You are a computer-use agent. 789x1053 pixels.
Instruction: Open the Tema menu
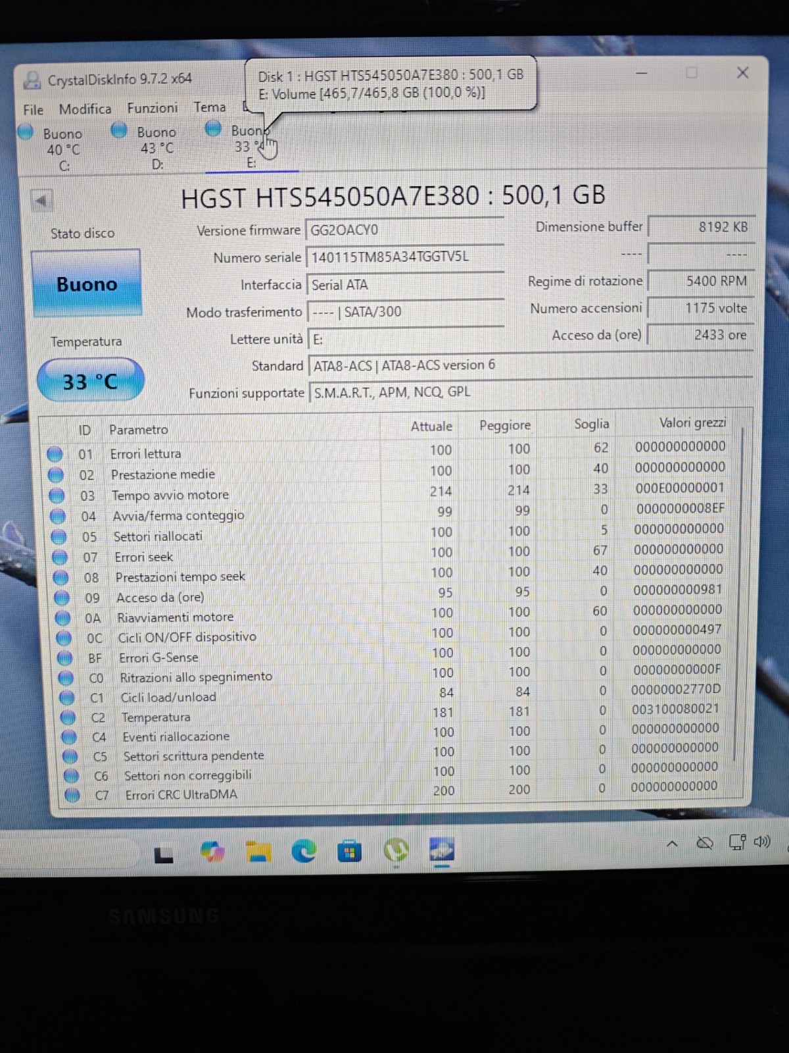coord(210,107)
